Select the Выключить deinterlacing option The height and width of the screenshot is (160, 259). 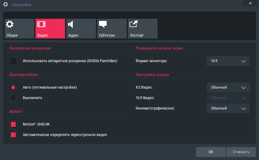(13, 98)
